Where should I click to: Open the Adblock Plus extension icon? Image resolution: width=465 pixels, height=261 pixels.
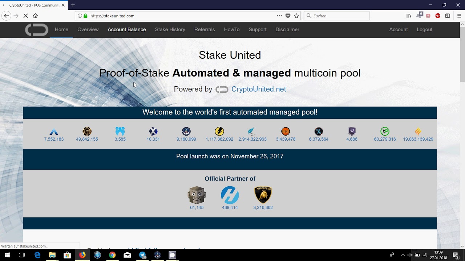[438, 16]
